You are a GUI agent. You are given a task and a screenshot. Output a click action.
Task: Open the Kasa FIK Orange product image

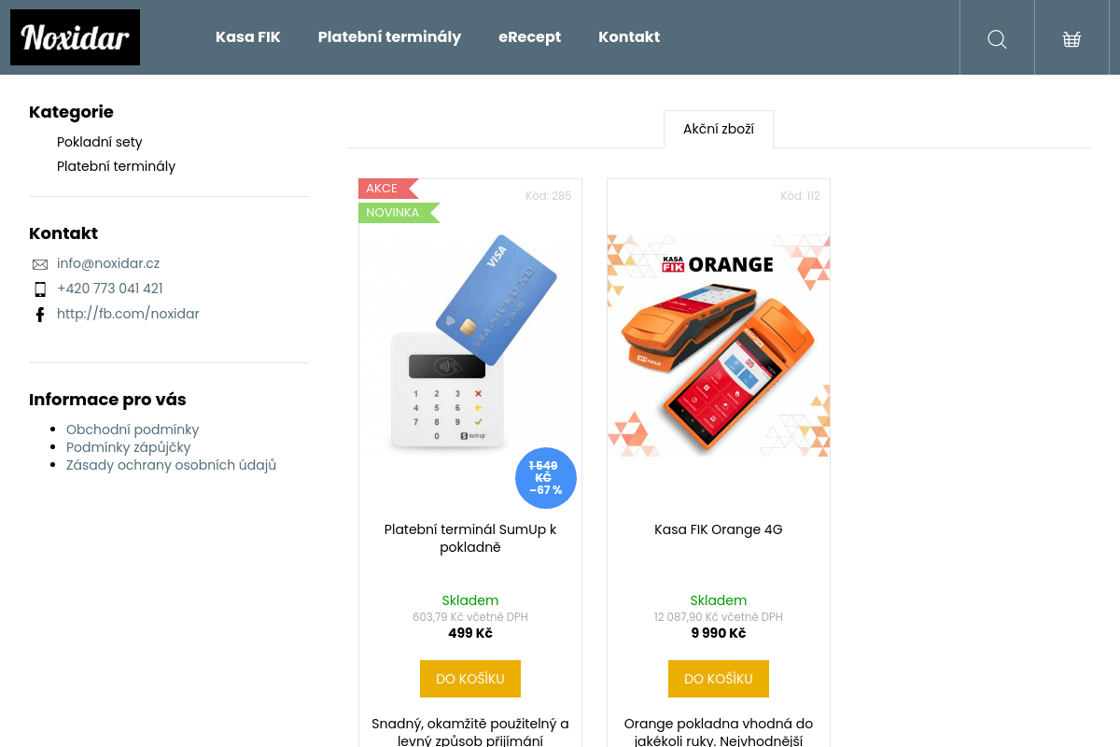(719, 345)
